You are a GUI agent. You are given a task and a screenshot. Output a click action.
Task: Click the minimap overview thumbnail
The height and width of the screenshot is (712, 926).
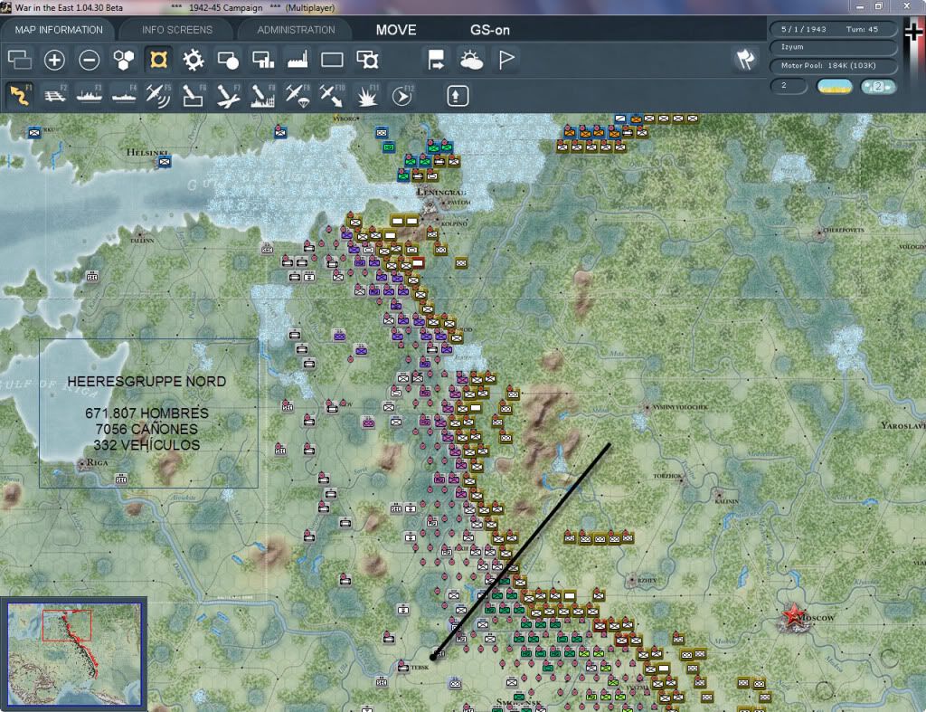coord(74,654)
